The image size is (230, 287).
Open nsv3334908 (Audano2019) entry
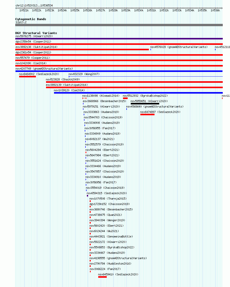pos(102,123)
